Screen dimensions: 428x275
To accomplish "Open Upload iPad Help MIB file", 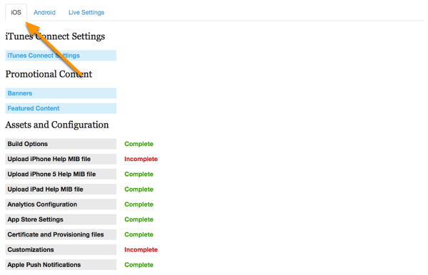I will 61,189.
